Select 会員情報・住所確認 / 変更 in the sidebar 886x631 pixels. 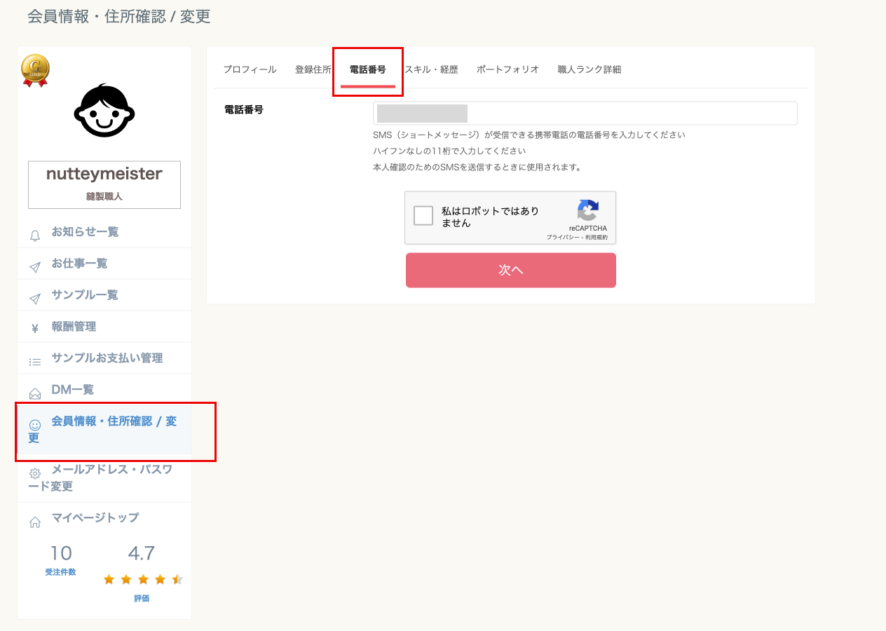(104, 430)
